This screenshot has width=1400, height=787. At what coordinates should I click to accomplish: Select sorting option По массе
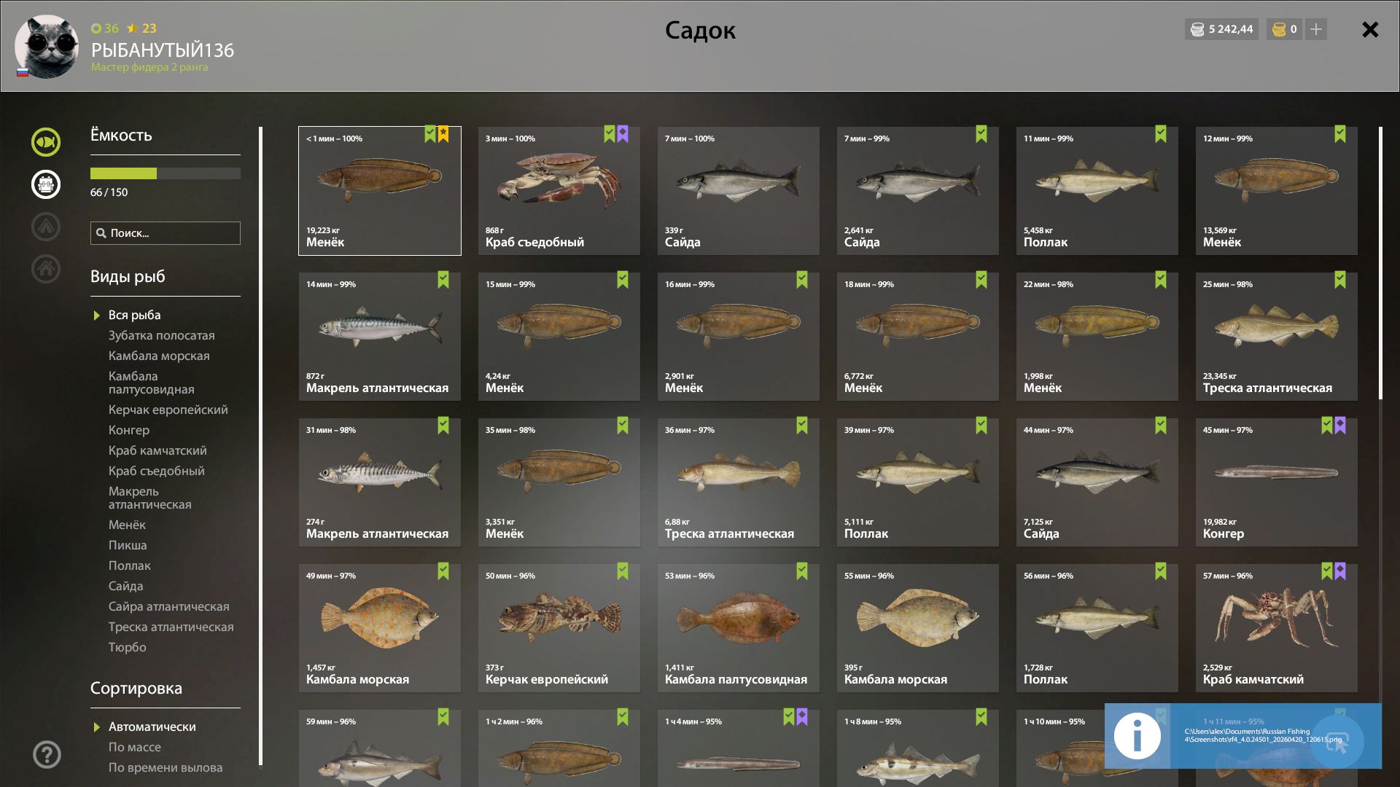[x=134, y=747]
